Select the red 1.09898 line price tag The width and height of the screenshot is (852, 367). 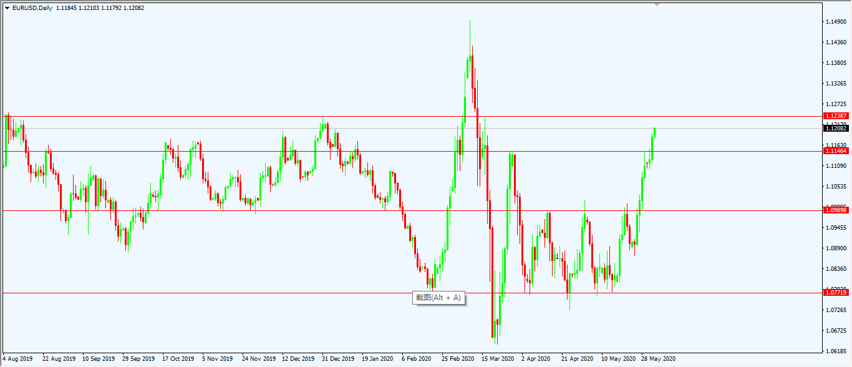tap(836, 210)
